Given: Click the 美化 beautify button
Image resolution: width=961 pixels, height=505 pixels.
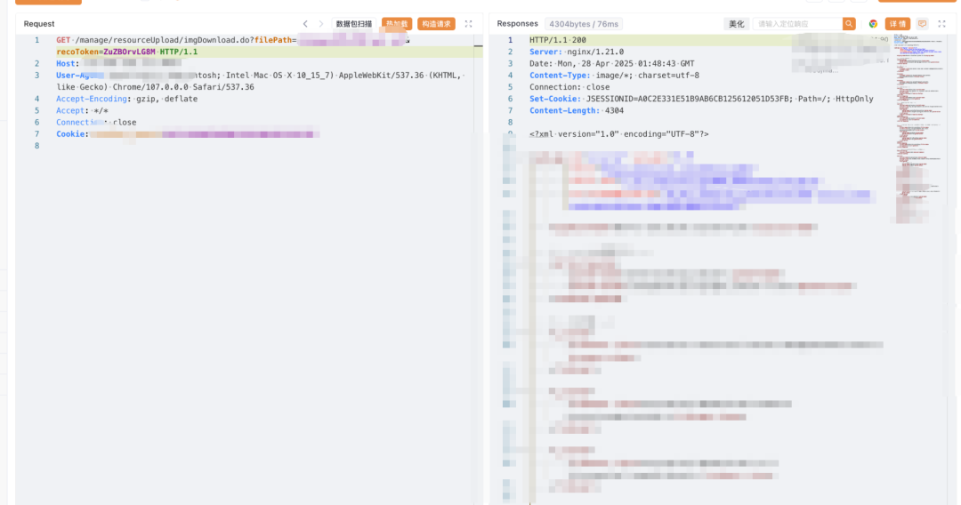Looking at the screenshot, I should (x=736, y=24).
